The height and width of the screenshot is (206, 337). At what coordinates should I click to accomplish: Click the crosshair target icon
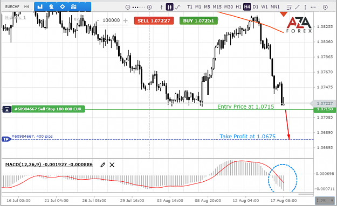(x=325, y=8)
